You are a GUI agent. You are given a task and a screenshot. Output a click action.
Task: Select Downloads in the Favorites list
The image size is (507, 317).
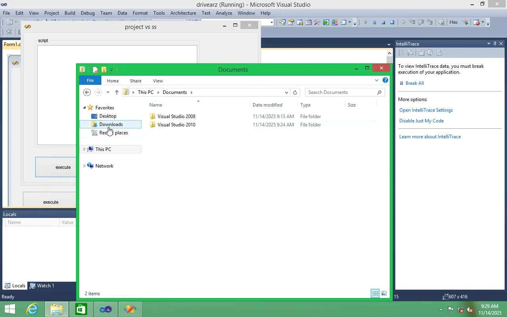111,124
